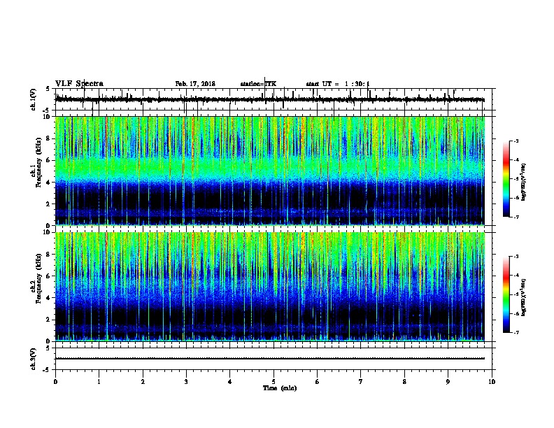Viewport: 554px width, 428px height.
Task: Click the "-3" tick on the ch.2 colorbar
Action: pos(516,257)
